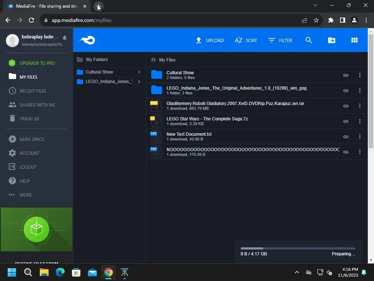Bookmark this page with the star icon
The height and width of the screenshot is (281, 374).
point(316,20)
